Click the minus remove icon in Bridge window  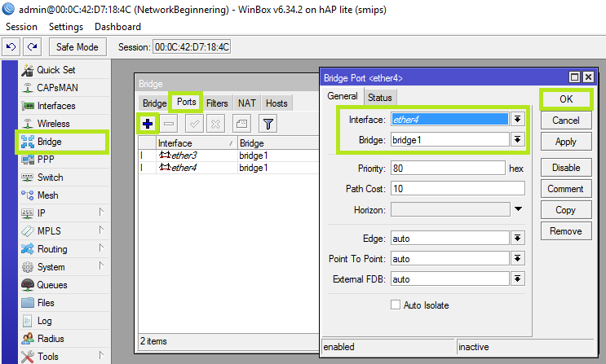click(x=169, y=124)
